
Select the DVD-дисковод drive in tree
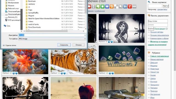pyautogui.click(x=13, y=20)
